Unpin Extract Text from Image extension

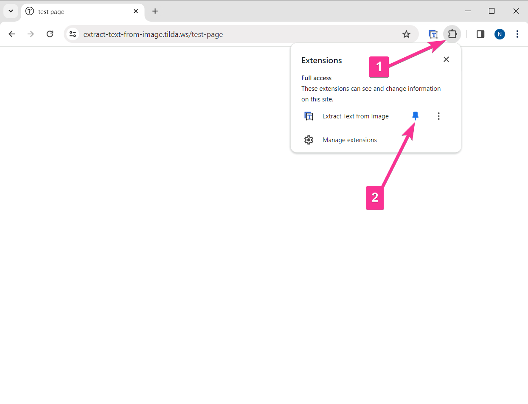pos(416,116)
